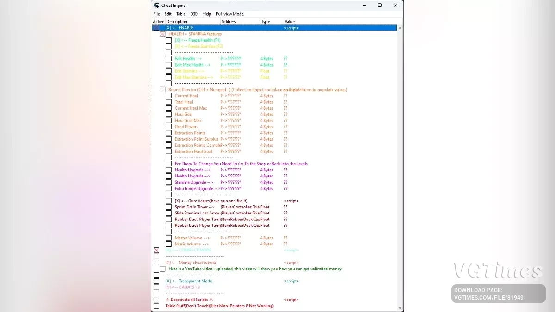Click the scrollbar up arrow
This screenshot has height=312, width=555.
(400, 28)
